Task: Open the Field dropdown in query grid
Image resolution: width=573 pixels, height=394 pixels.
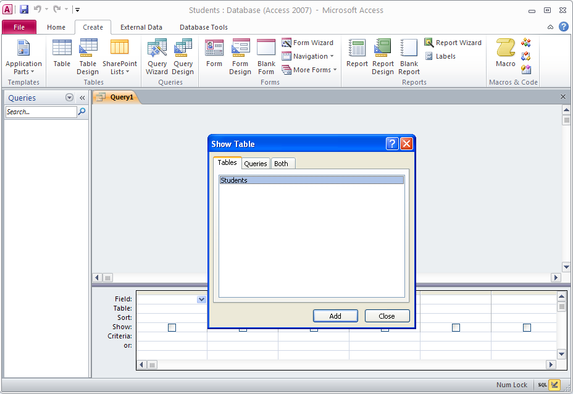Action: click(x=201, y=300)
